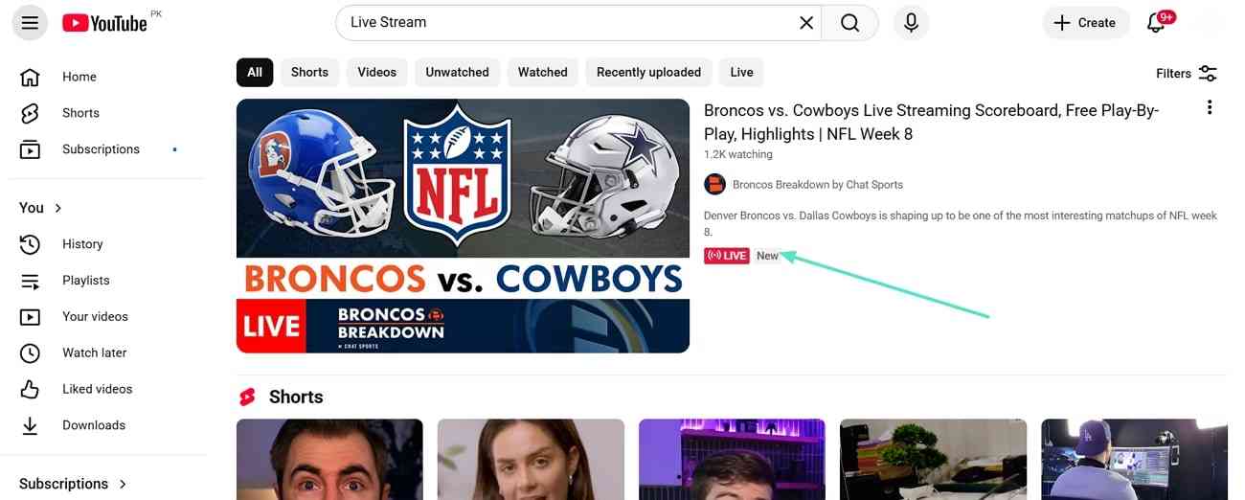
Task: Click the red LIVE badge
Action: [727, 256]
